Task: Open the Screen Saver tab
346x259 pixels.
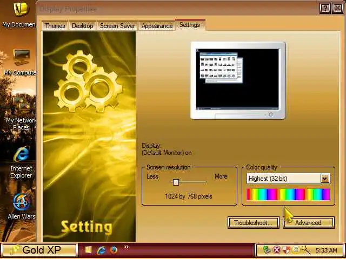Action: [x=117, y=26]
